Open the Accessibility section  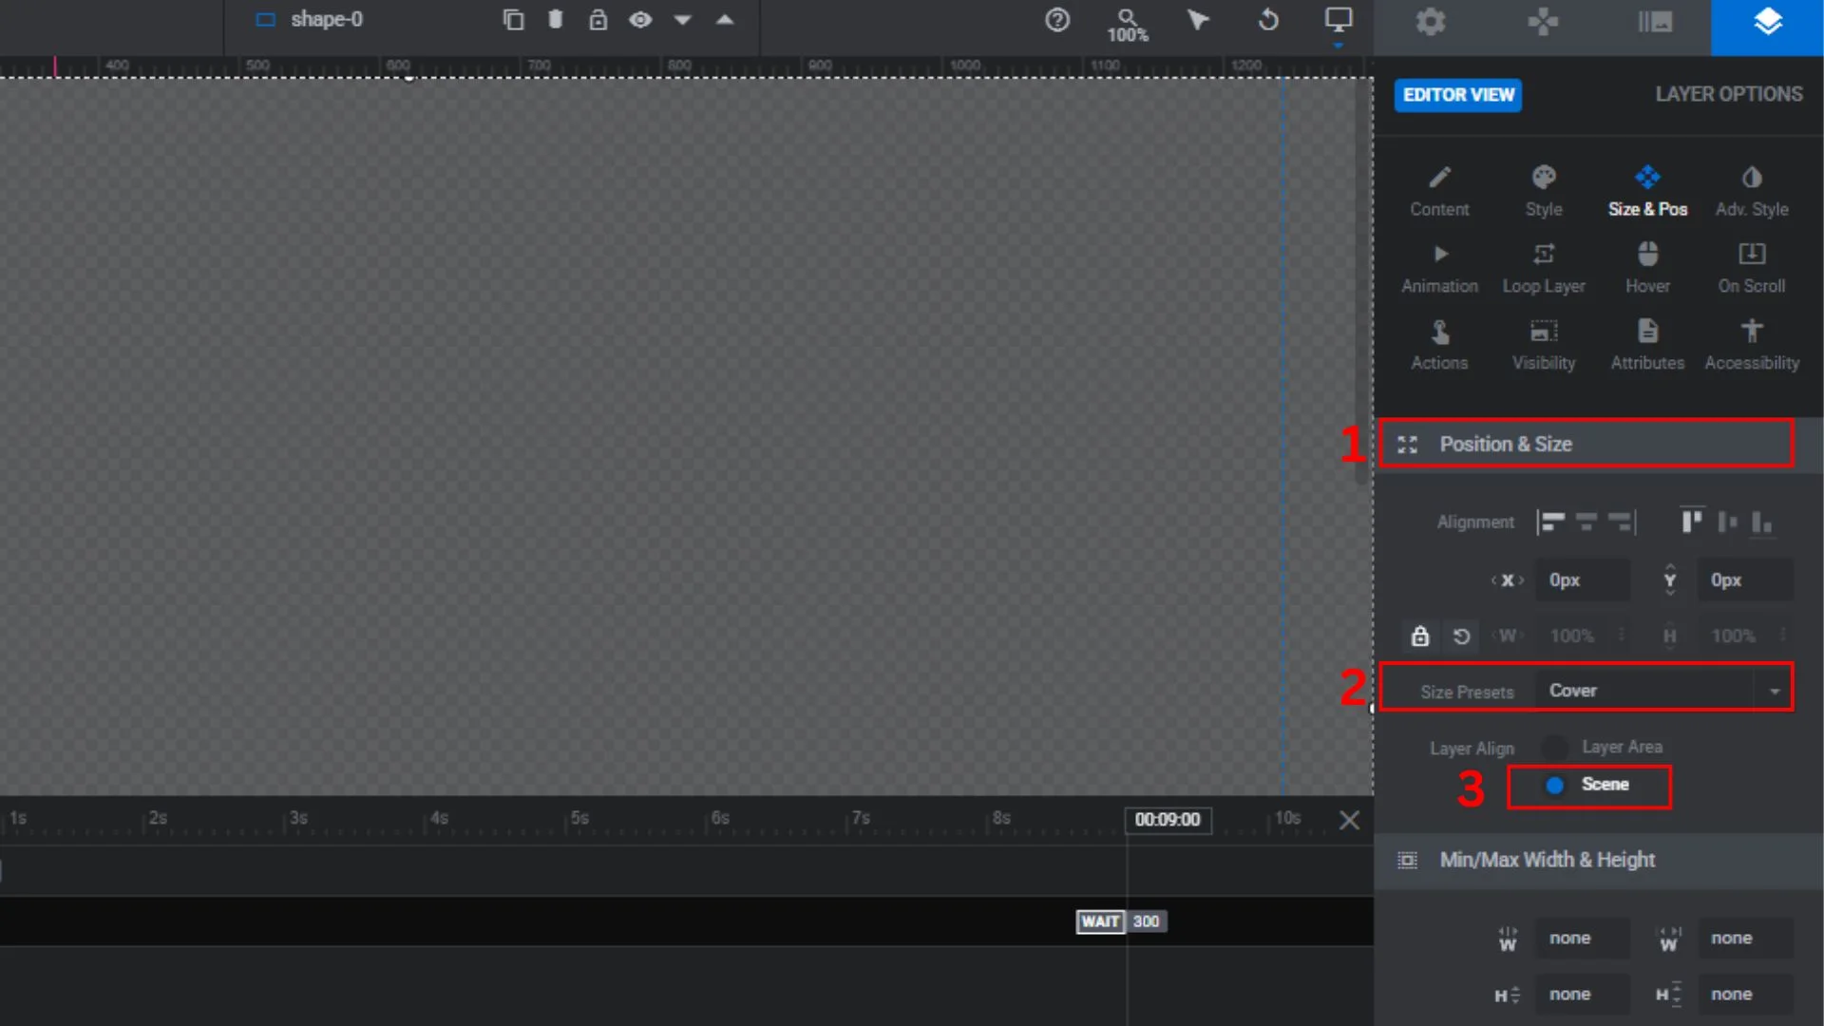1752,346
